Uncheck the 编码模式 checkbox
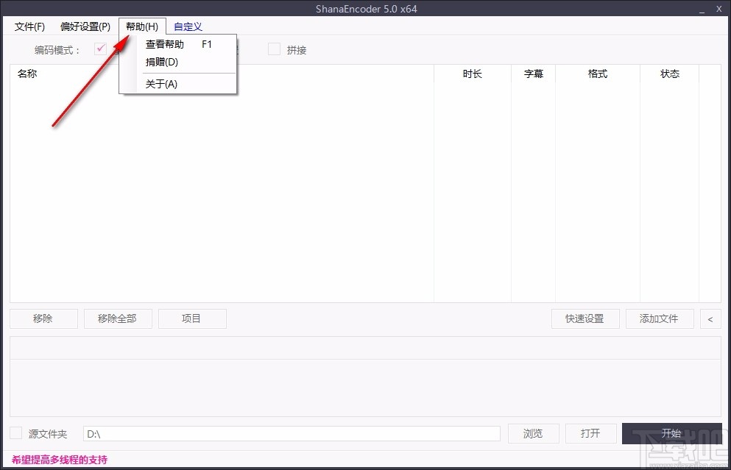Screen dimensions: 731x470 (x=100, y=49)
